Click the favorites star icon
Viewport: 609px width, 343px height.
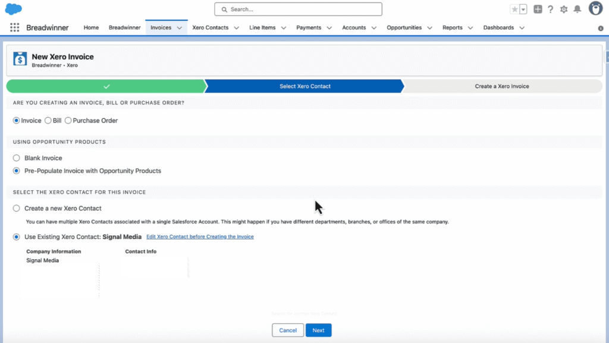pyautogui.click(x=516, y=10)
